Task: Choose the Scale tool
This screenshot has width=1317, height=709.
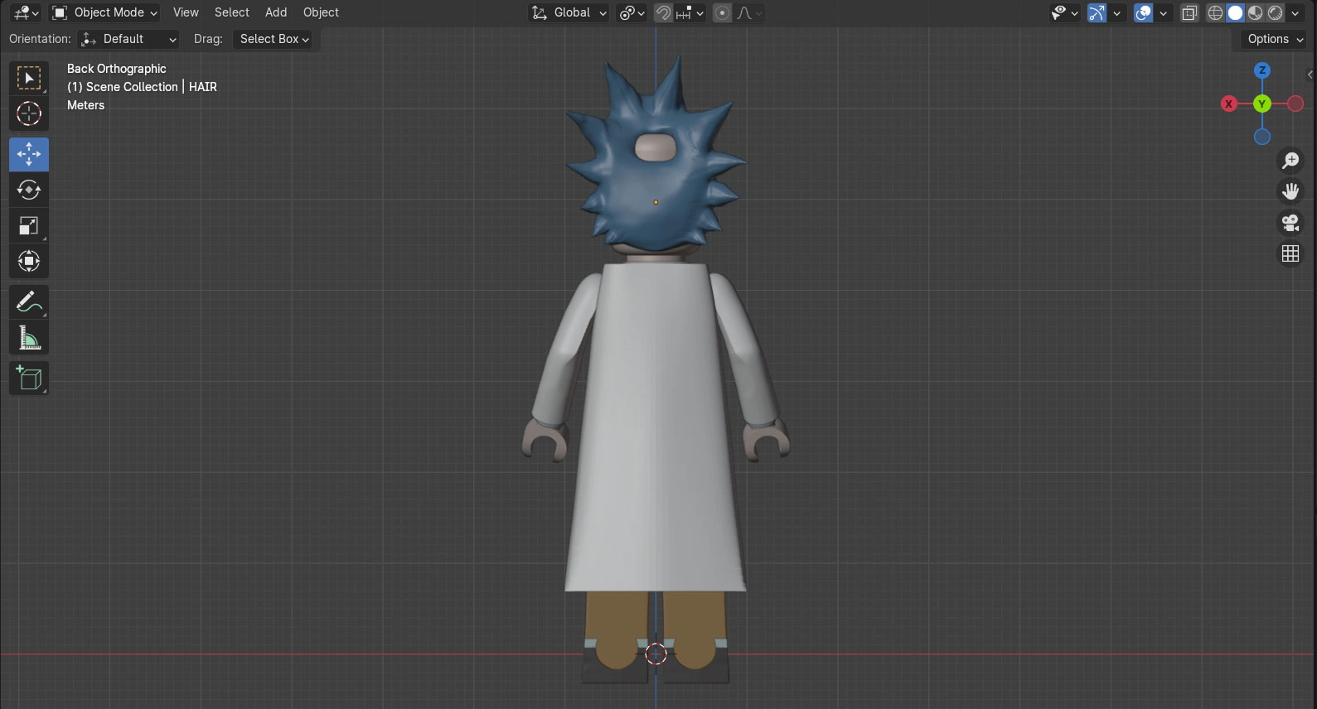Action: coord(29,226)
